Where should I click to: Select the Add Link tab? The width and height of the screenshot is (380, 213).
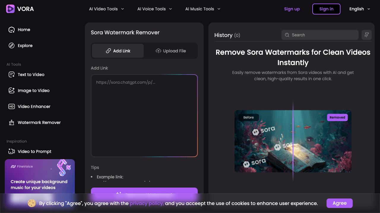click(118, 51)
